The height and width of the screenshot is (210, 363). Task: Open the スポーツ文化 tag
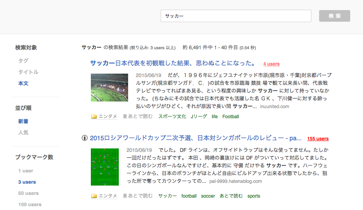pos(172,117)
